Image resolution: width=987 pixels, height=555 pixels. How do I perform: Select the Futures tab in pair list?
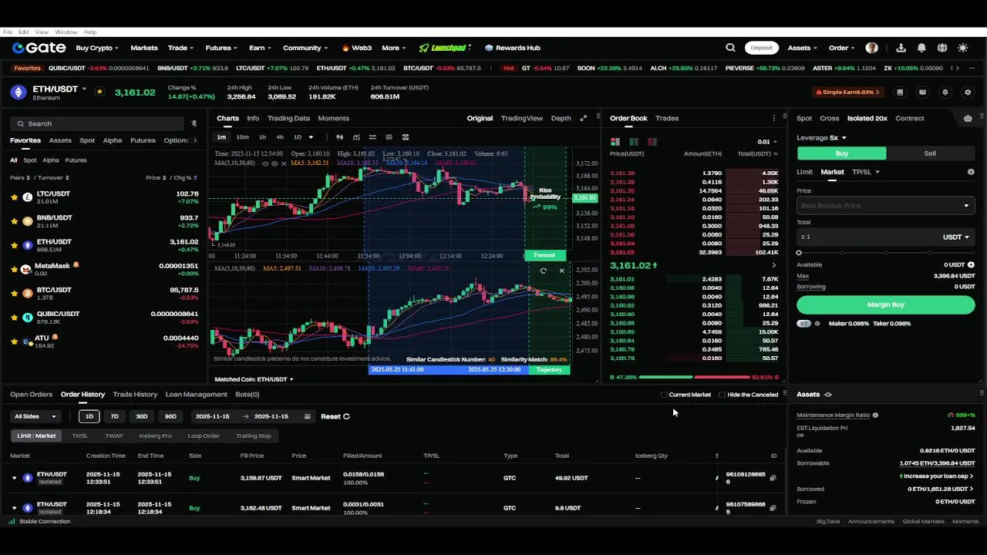(143, 140)
